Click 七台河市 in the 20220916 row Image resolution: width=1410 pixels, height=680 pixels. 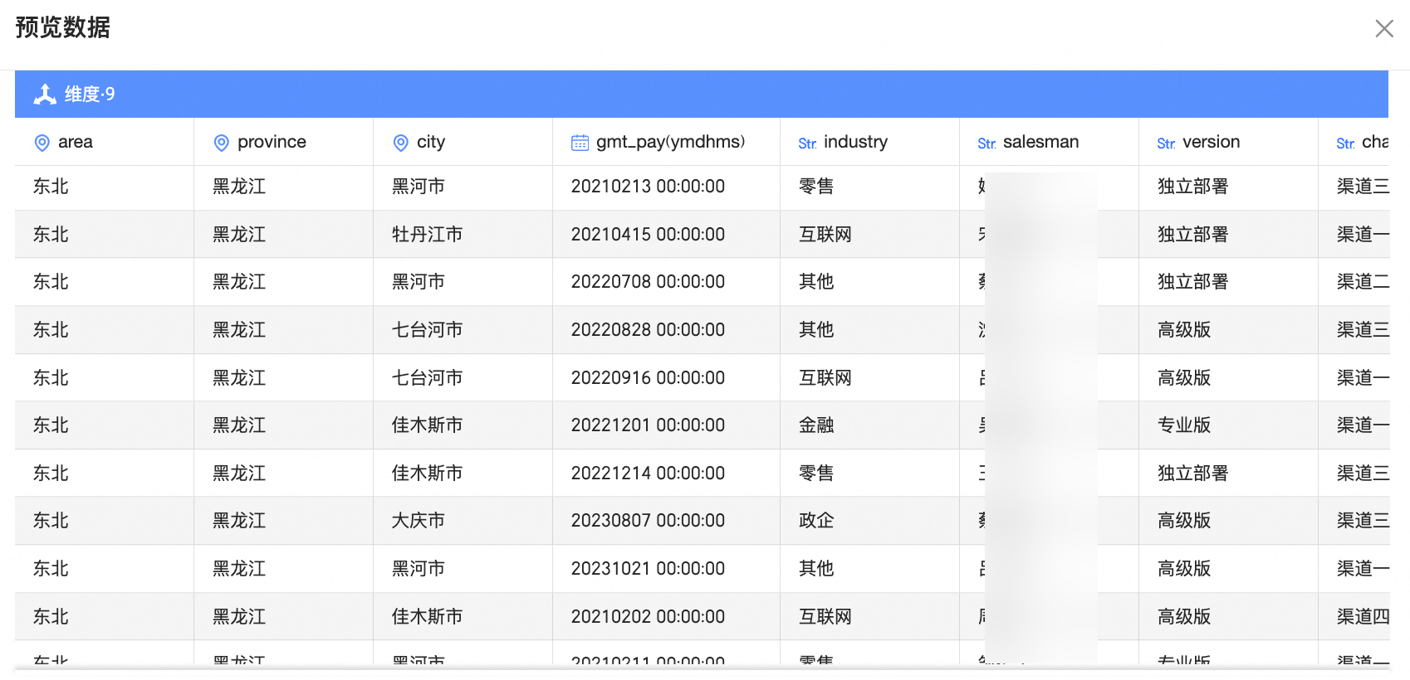click(427, 378)
